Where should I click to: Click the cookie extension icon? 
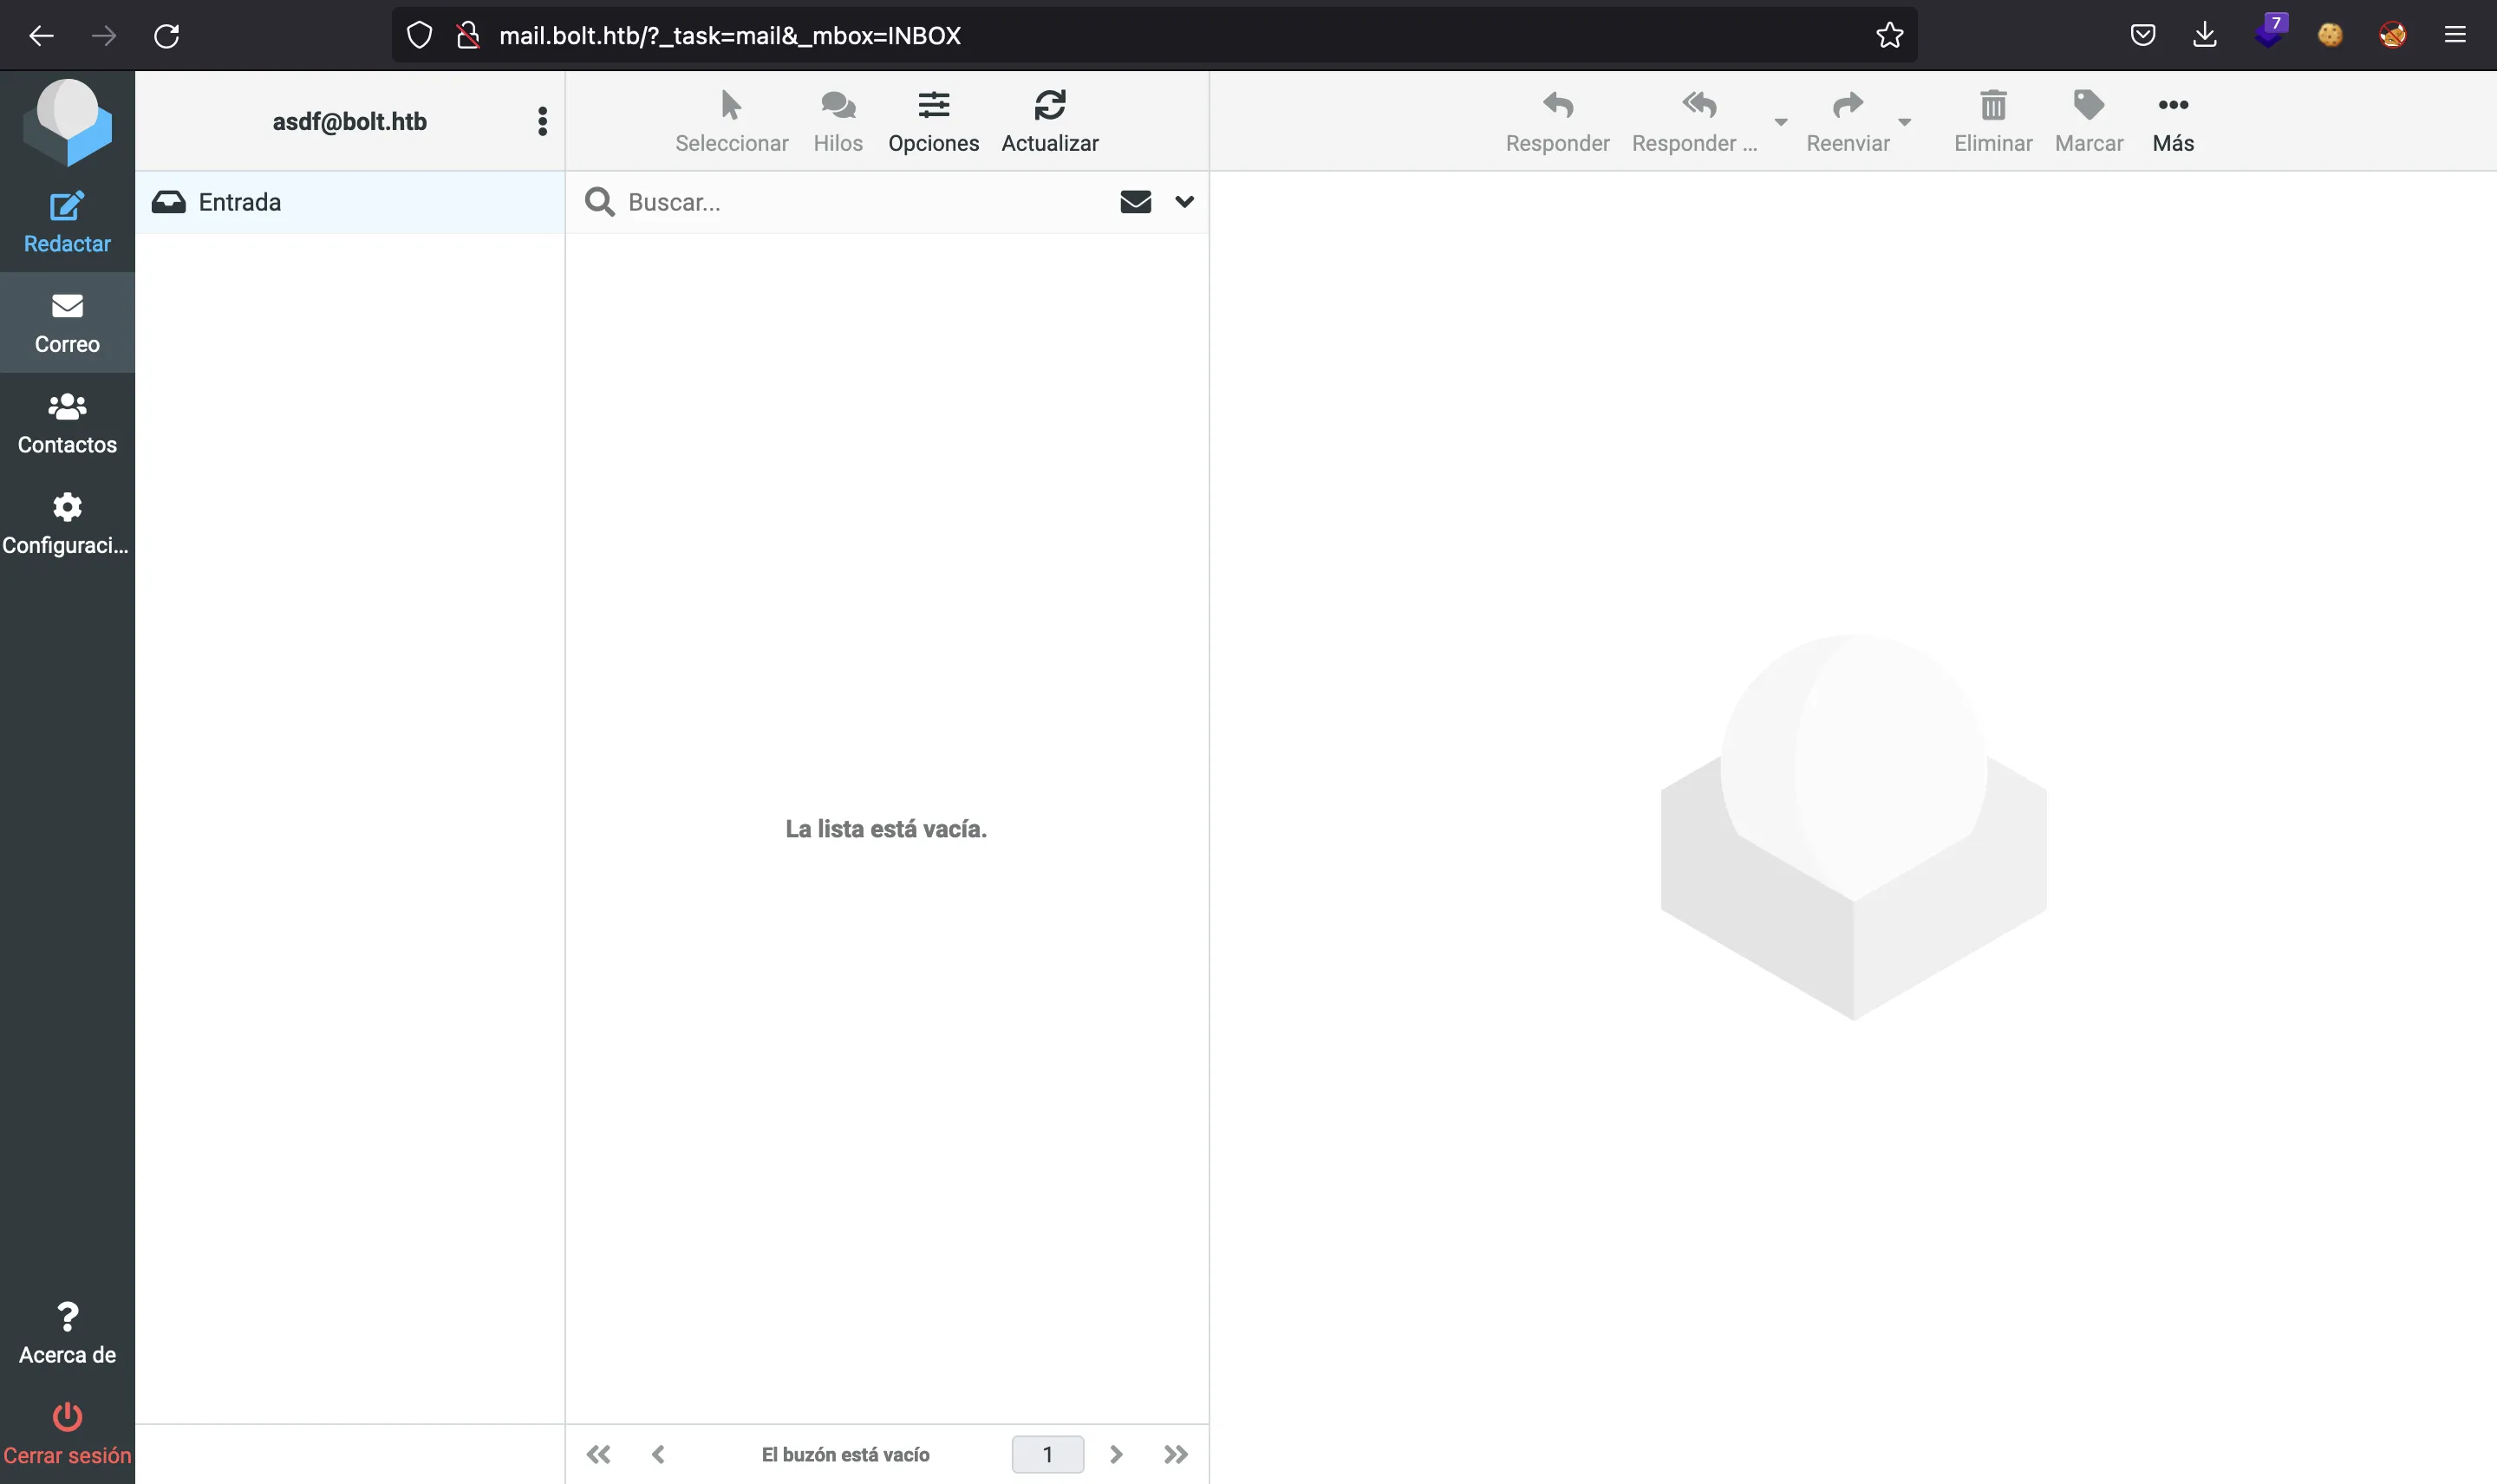[2330, 36]
